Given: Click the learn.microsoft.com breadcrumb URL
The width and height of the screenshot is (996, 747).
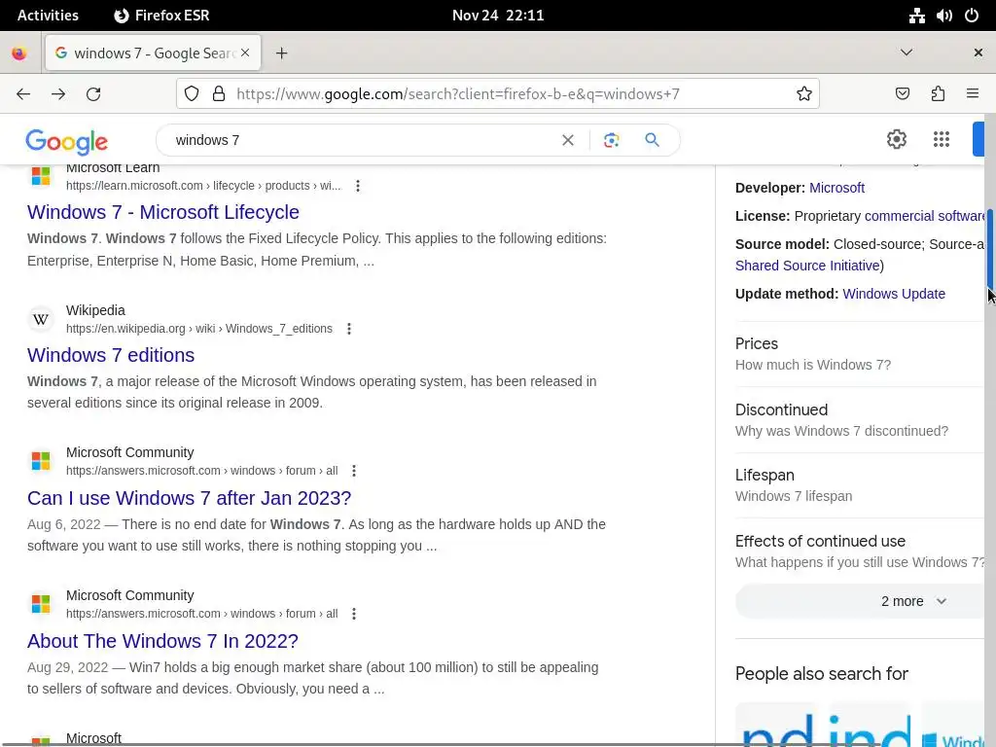Looking at the screenshot, I should click(203, 186).
